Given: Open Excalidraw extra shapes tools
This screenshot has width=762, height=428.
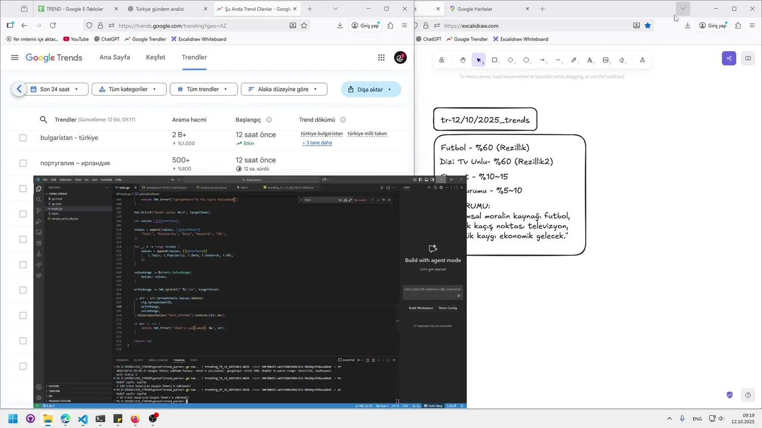Looking at the screenshot, I should [x=642, y=60].
